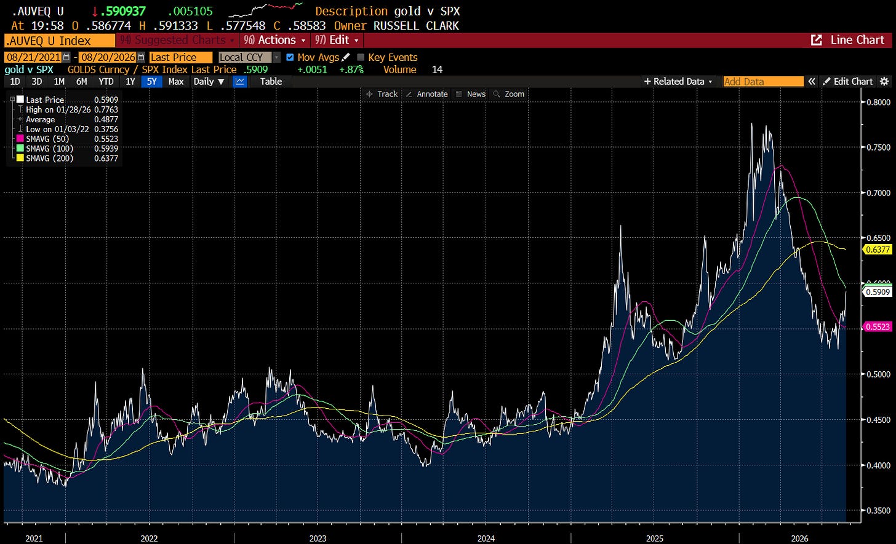
Task: Open the News overlay tool
Action: coord(470,94)
